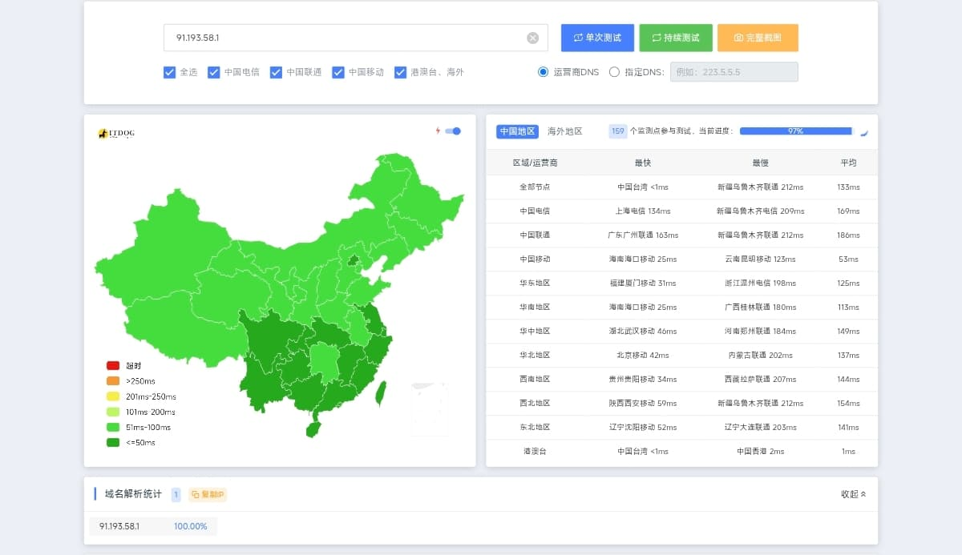Start continuous test with 持续测试 button
The image size is (962, 555).
pos(676,38)
